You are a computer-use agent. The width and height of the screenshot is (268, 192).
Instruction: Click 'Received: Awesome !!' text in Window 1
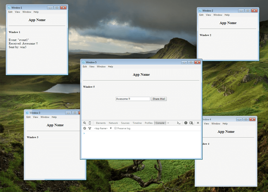point(23,44)
